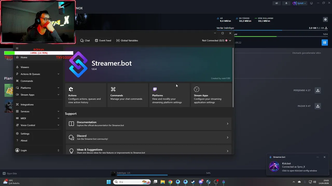Image resolution: width=332 pixels, height=186 pixels.
Task: Open the About page in the sidebar
Action: [x=38, y=141]
